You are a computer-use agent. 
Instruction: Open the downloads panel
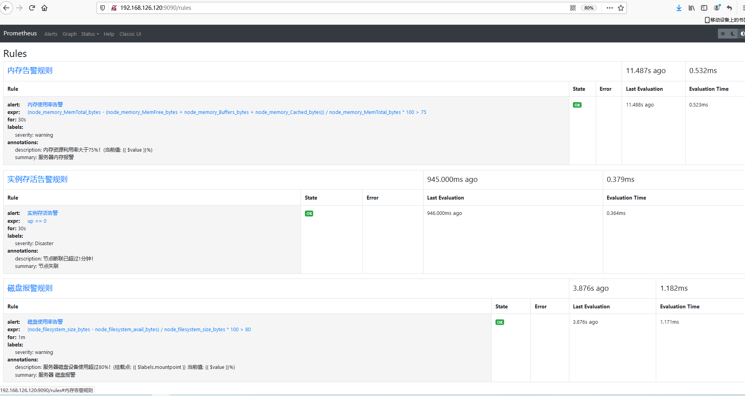679,8
